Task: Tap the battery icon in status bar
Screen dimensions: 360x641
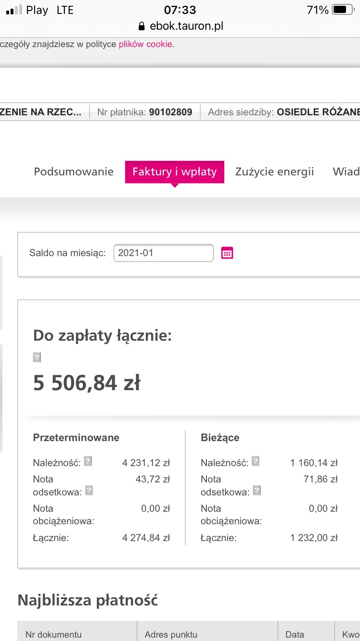Action: pos(343,10)
